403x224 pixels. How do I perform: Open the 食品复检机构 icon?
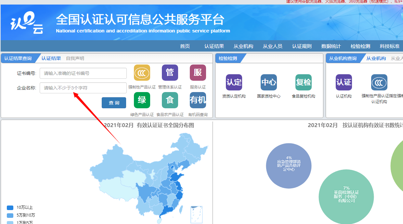(x=304, y=82)
